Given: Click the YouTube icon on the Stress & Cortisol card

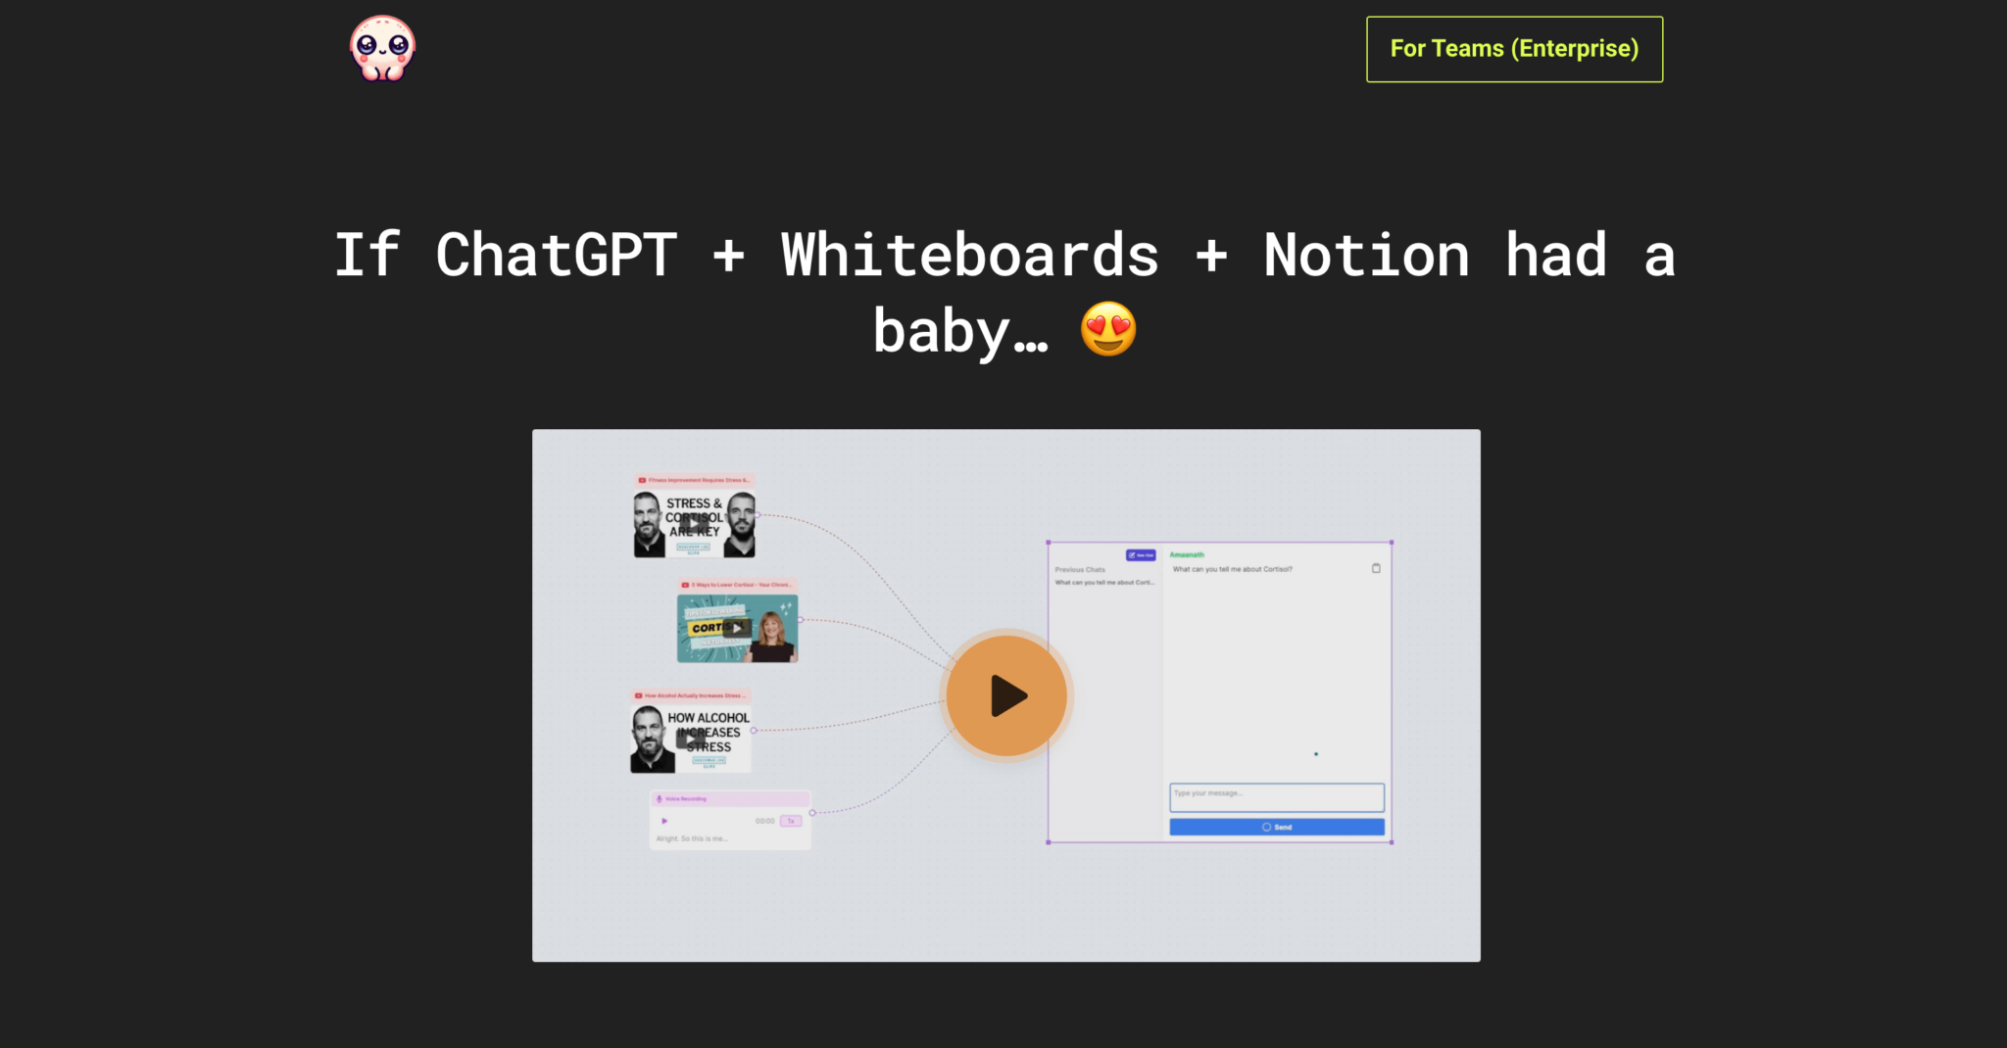Looking at the screenshot, I should tap(642, 481).
